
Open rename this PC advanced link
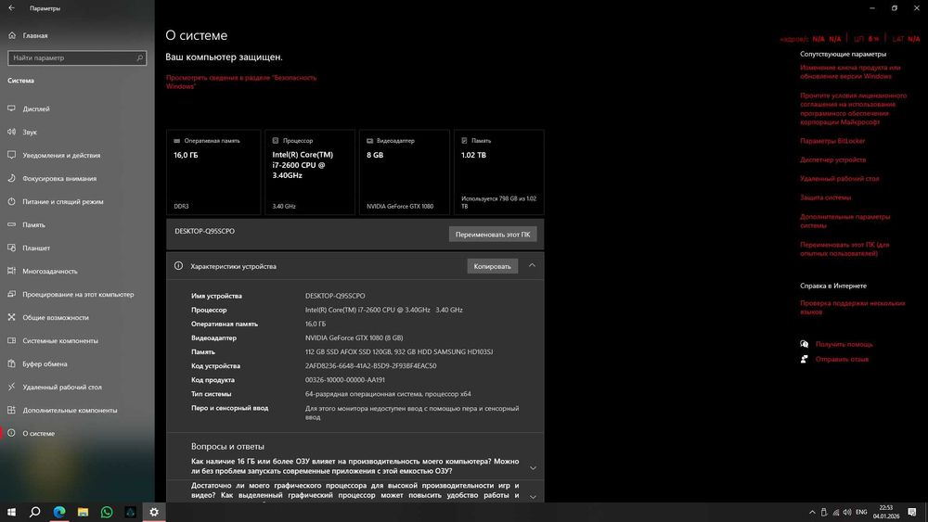[844, 248]
